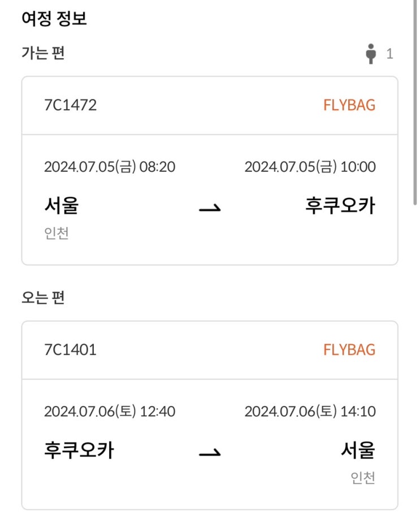Select 후쿠오카 as the return departure city
Screen dimensions: 420x526
click(x=79, y=451)
